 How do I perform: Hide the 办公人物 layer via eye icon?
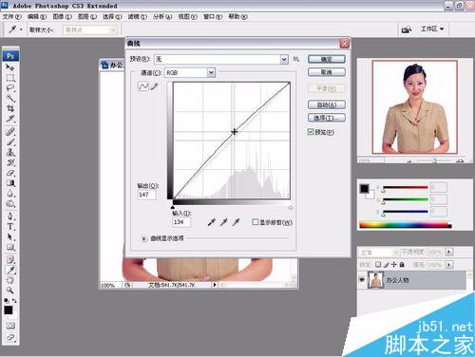point(362,279)
